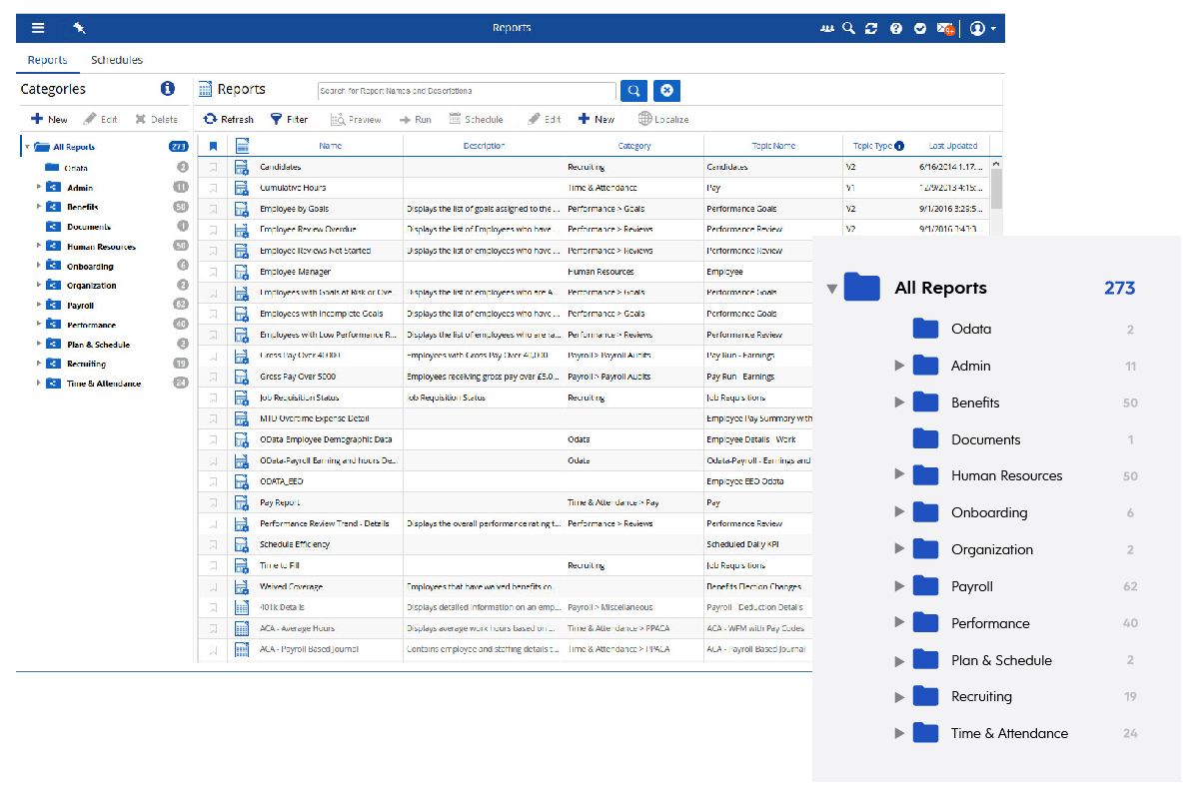1200x800 pixels.
Task: Click the Filter toolbar button
Action: [289, 120]
